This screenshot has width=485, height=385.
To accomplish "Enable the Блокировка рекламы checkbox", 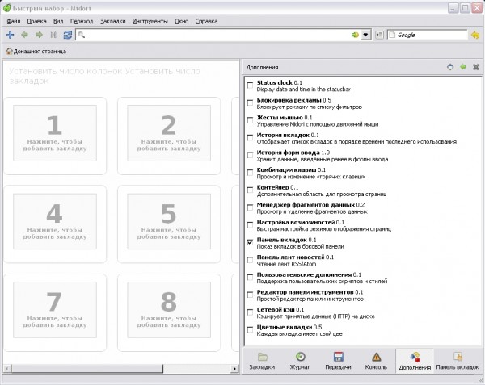I will [250, 103].
